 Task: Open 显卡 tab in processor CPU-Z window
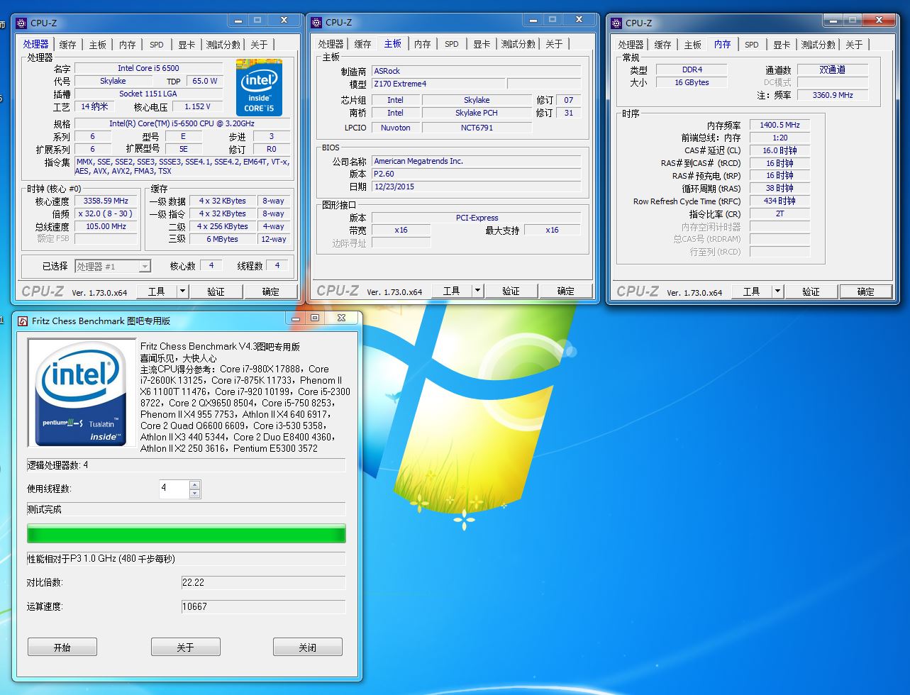[x=187, y=45]
